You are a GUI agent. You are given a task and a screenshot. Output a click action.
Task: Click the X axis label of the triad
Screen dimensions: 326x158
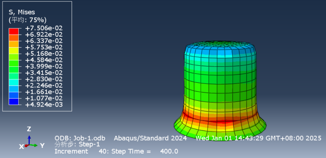click(x=21, y=147)
